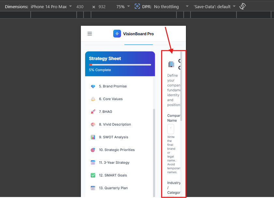Click the palette icon for Vivid Description
This screenshot has height=198, width=274.
pyautogui.click(x=93, y=124)
